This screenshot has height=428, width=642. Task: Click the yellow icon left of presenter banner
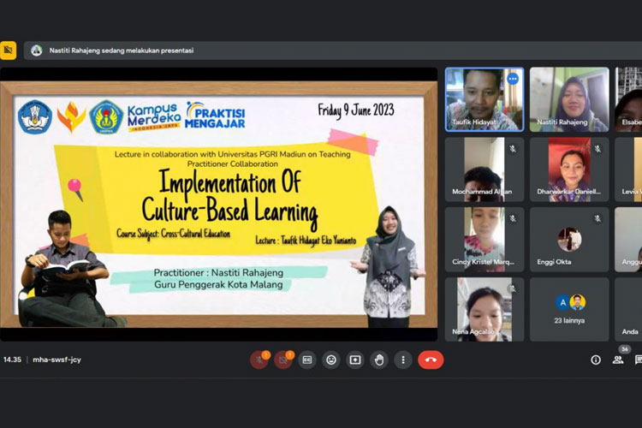[x=9, y=51]
